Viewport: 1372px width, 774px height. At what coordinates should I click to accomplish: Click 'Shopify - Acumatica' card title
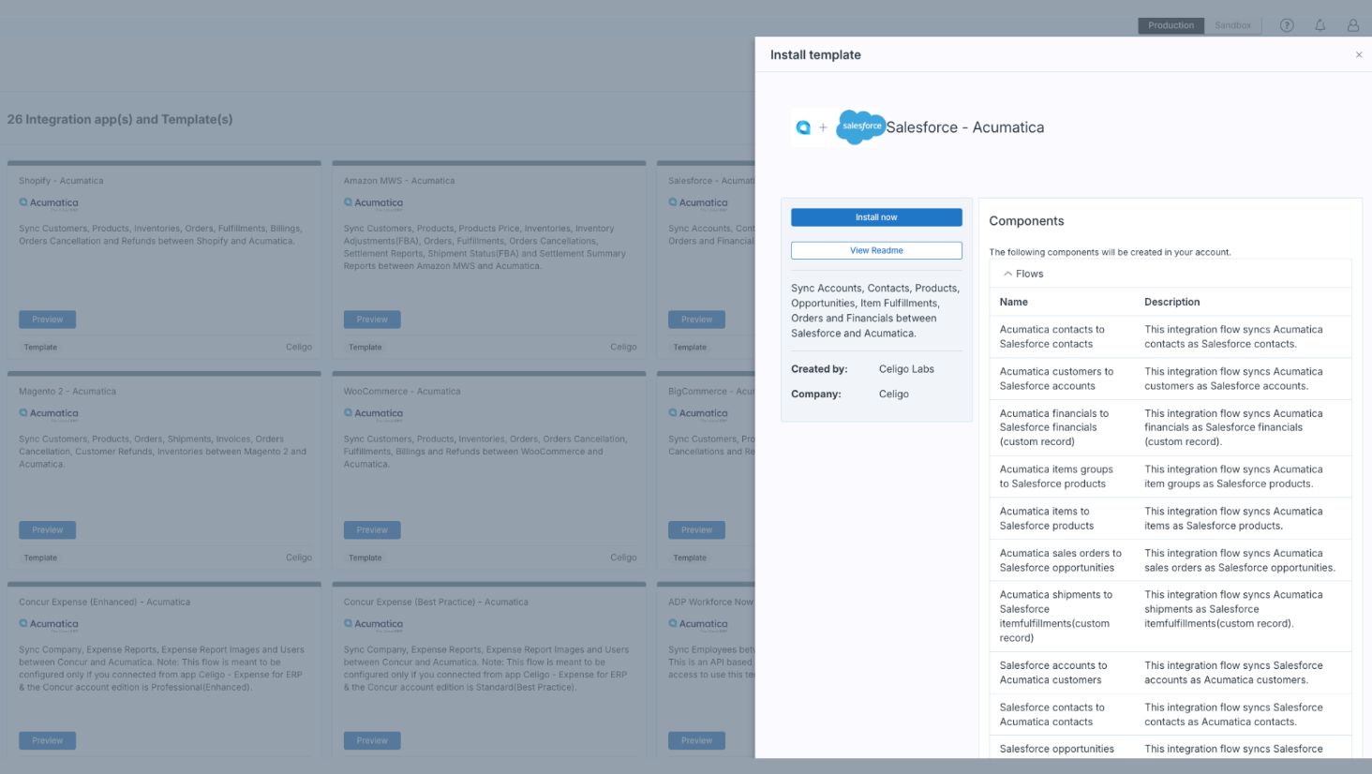coord(61,181)
